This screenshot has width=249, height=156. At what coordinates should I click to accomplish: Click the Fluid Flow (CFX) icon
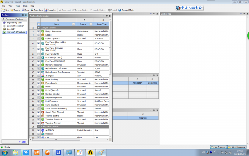pyautogui.click(x=43, y=54)
